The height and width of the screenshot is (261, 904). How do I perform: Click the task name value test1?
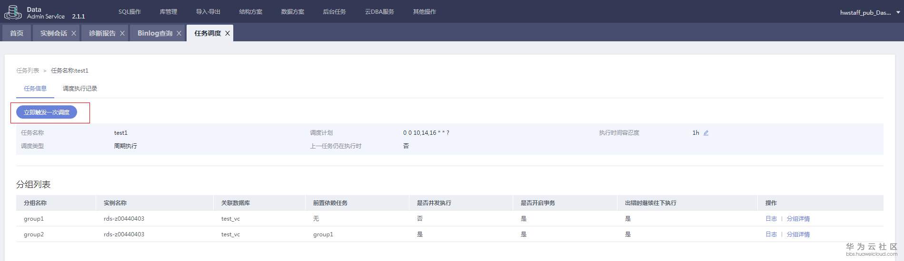(x=121, y=133)
